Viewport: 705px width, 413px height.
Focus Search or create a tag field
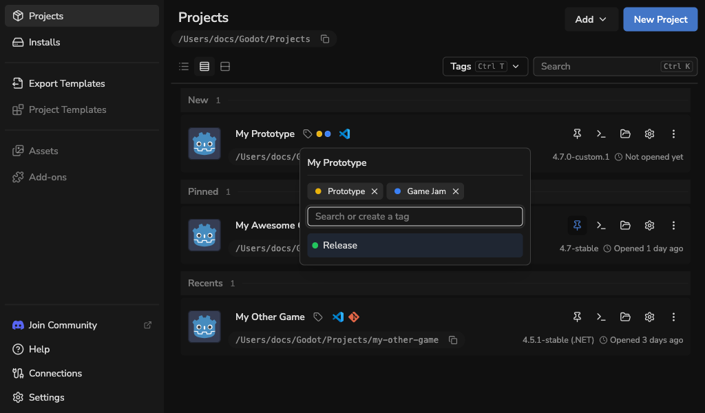415,217
